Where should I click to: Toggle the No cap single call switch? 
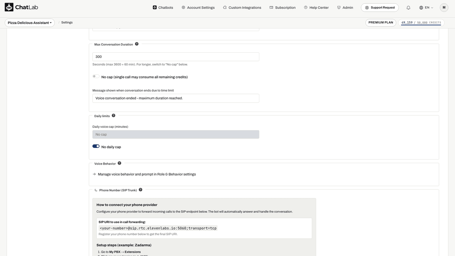[96, 77]
